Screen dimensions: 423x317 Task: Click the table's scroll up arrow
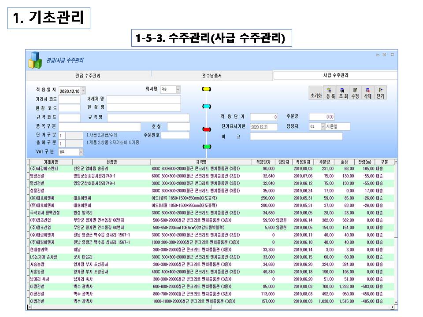coord(396,162)
